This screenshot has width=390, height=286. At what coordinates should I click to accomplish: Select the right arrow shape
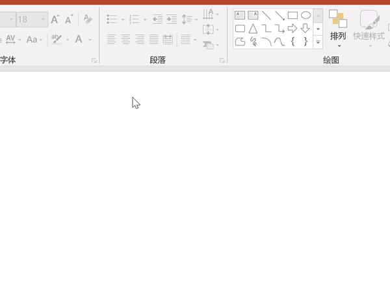click(x=292, y=29)
